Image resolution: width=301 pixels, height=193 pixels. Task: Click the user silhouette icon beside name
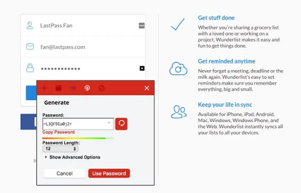(30, 25)
